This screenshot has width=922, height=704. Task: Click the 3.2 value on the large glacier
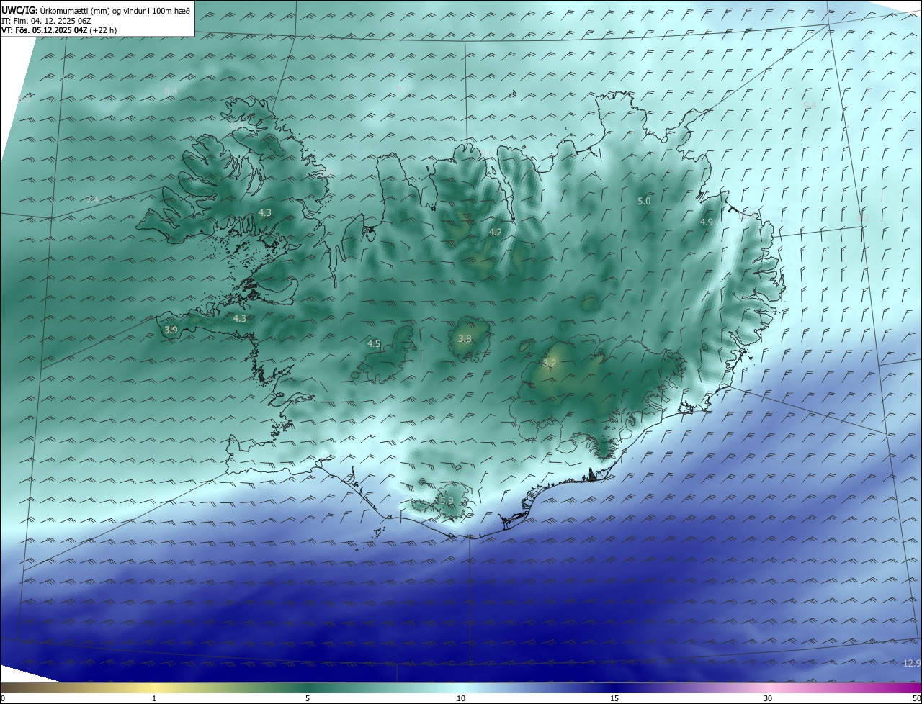point(550,363)
